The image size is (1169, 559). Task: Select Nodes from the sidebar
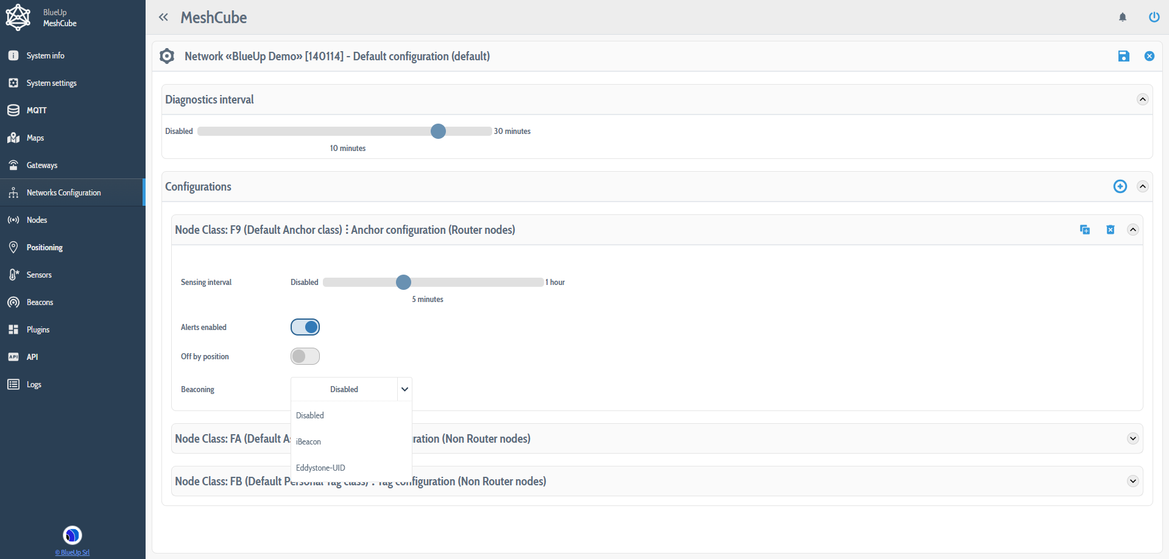(37, 220)
